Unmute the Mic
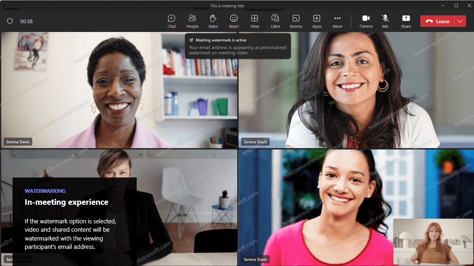Screen dimensions: 474x266 click(x=386, y=21)
